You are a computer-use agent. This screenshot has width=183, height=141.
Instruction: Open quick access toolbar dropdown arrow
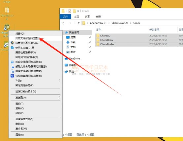78,11
